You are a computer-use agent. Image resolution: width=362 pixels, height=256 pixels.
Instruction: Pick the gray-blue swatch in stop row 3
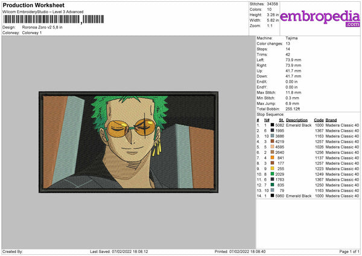coord(273,136)
